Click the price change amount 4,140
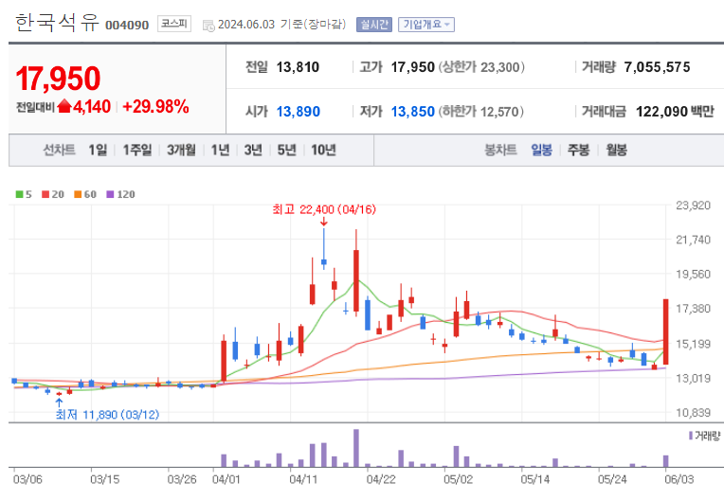Screen dimensions: 724x500 [92, 107]
